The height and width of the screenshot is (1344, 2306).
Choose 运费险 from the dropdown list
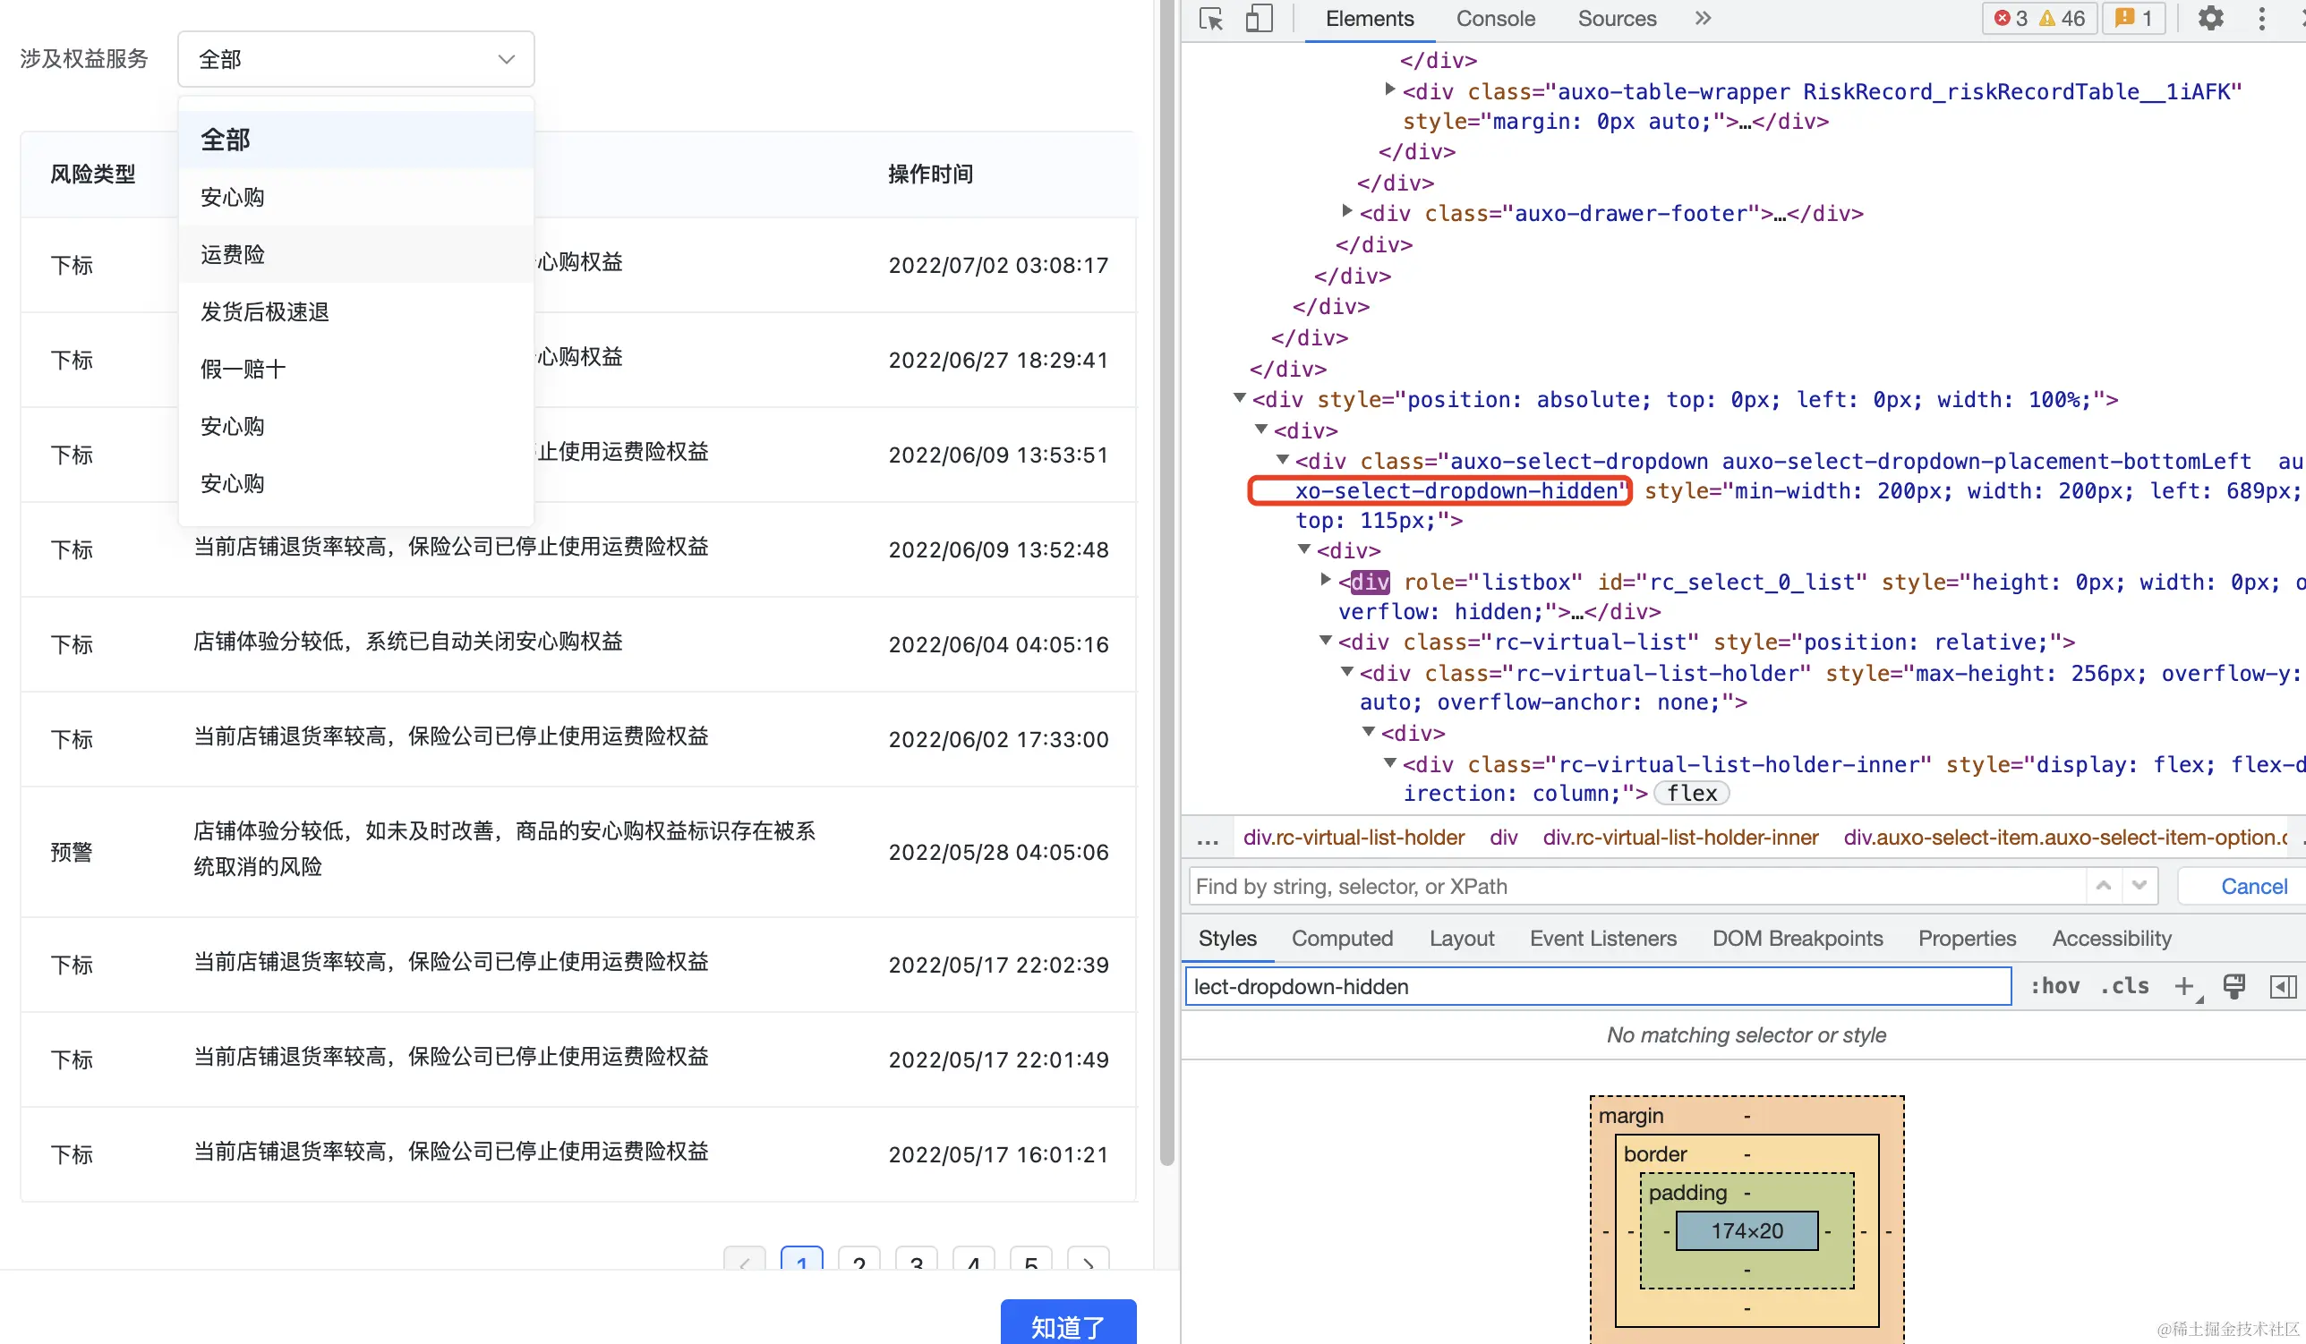233,254
